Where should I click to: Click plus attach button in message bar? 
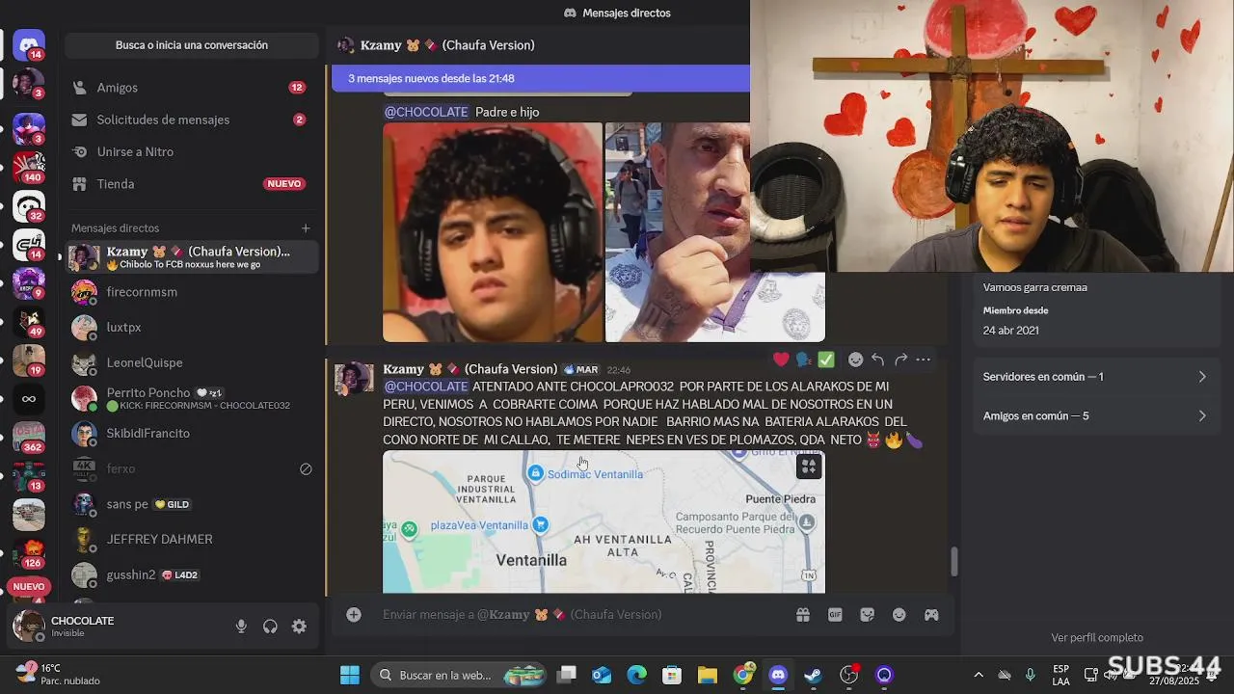tap(354, 615)
